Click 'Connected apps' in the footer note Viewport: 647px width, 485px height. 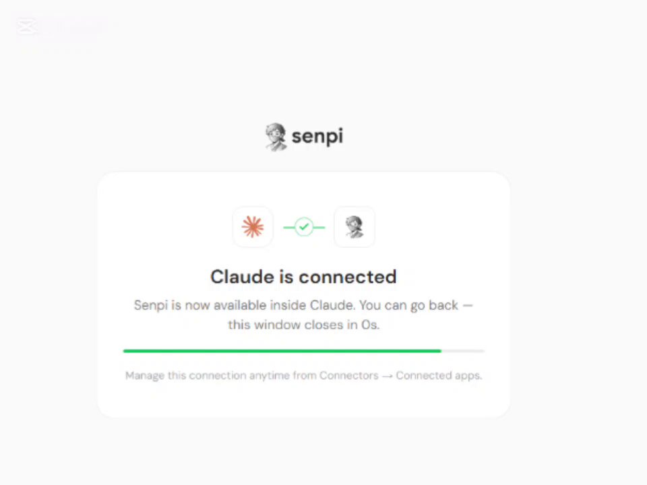pos(439,375)
